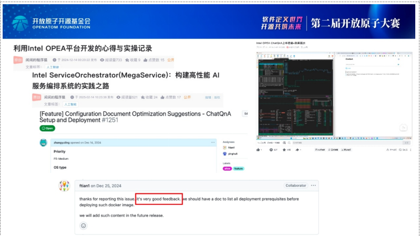Add a reaction with the smiley button
420x236 pixels.
coord(84,226)
